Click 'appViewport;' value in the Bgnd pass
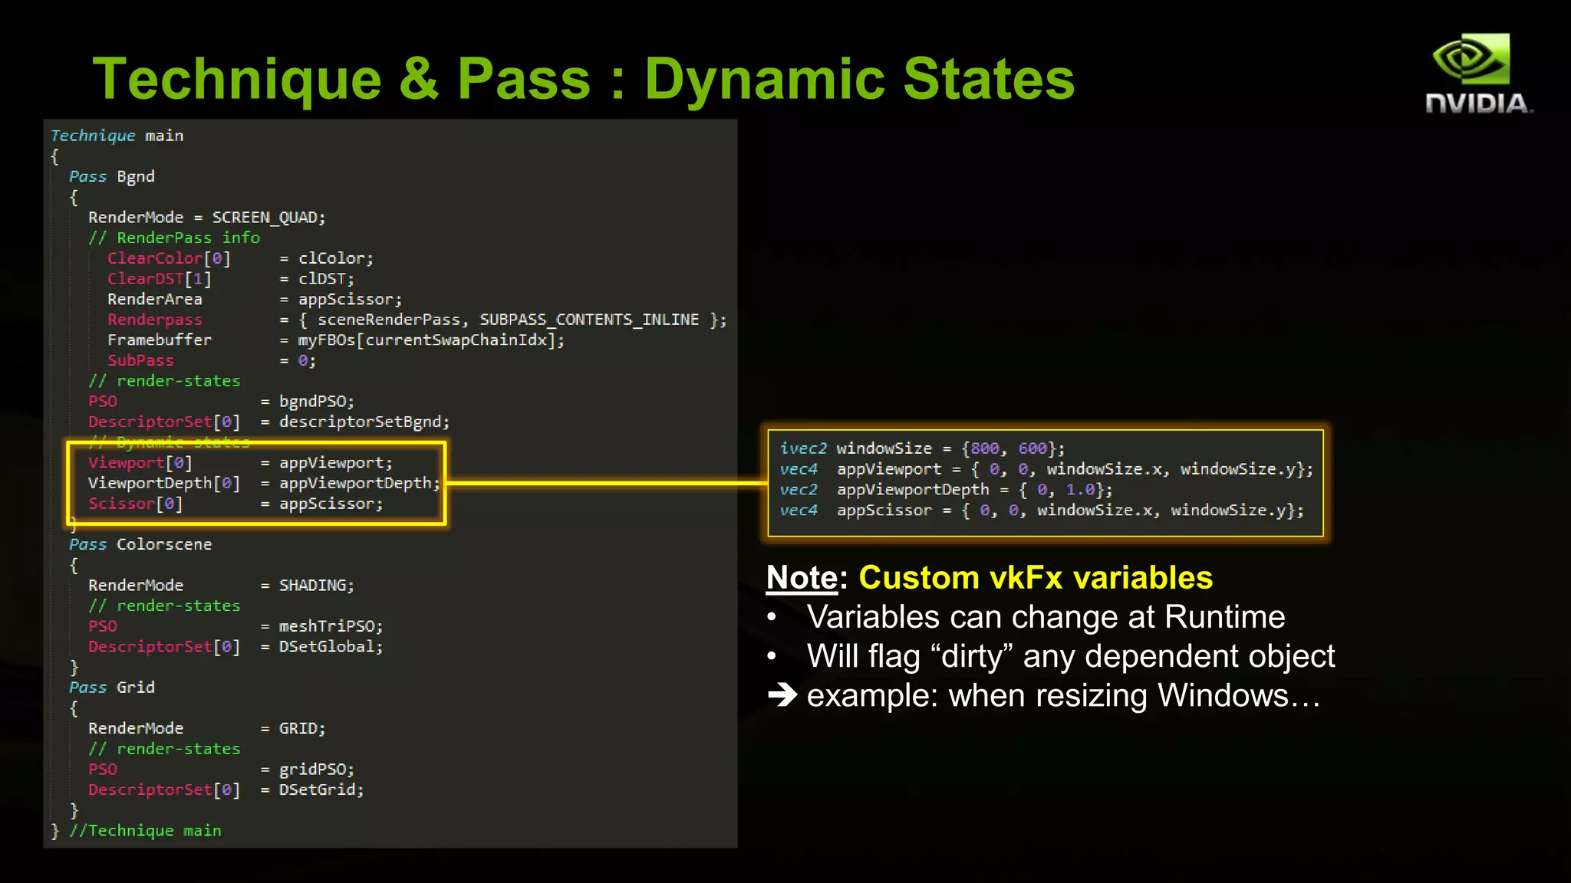Screen dimensions: 1571x883 coord(336,463)
